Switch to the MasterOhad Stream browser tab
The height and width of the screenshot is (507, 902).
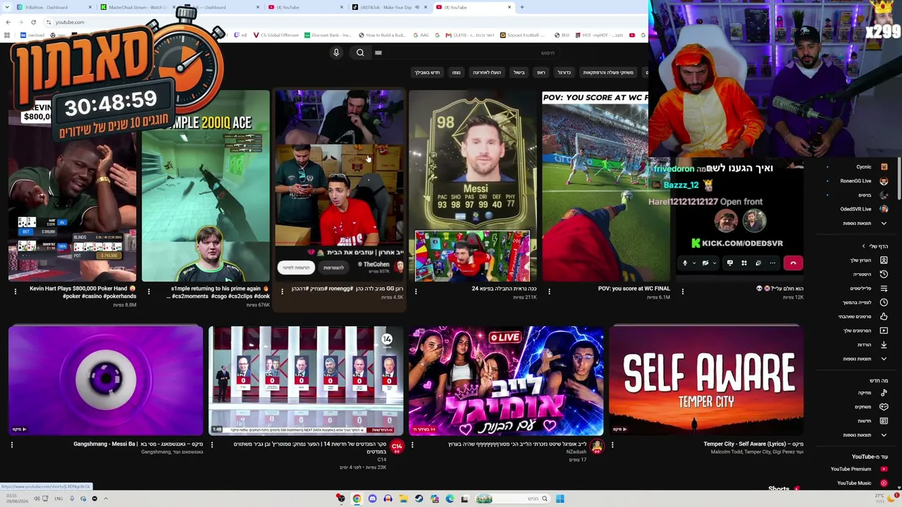click(x=137, y=7)
